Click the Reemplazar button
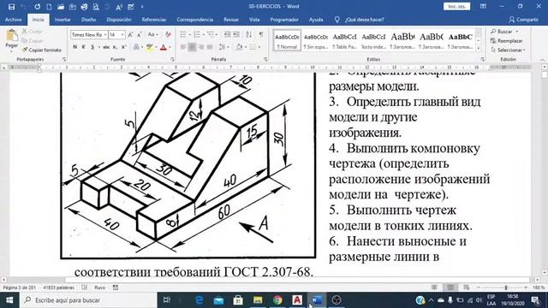 pos(507,41)
